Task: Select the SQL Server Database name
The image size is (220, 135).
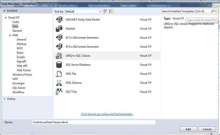Action: (x=78, y=65)
